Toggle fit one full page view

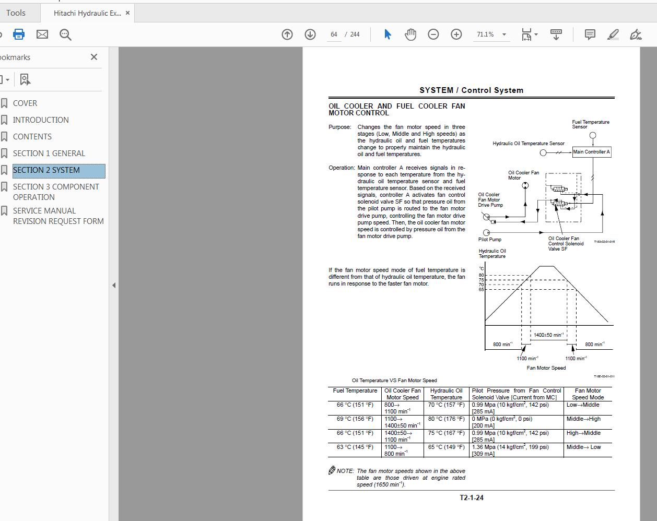click(x=526, y=34)
